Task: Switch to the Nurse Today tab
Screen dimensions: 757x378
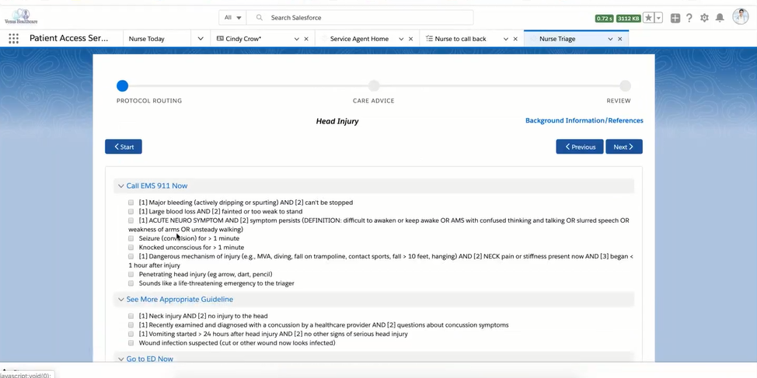Action: (x=147, y=39)
